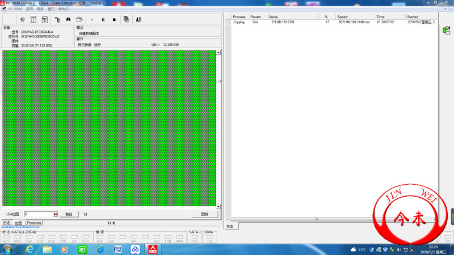Click the Speed column header
The width and height of the screenshot is (454, 255).
pos(342,17)
